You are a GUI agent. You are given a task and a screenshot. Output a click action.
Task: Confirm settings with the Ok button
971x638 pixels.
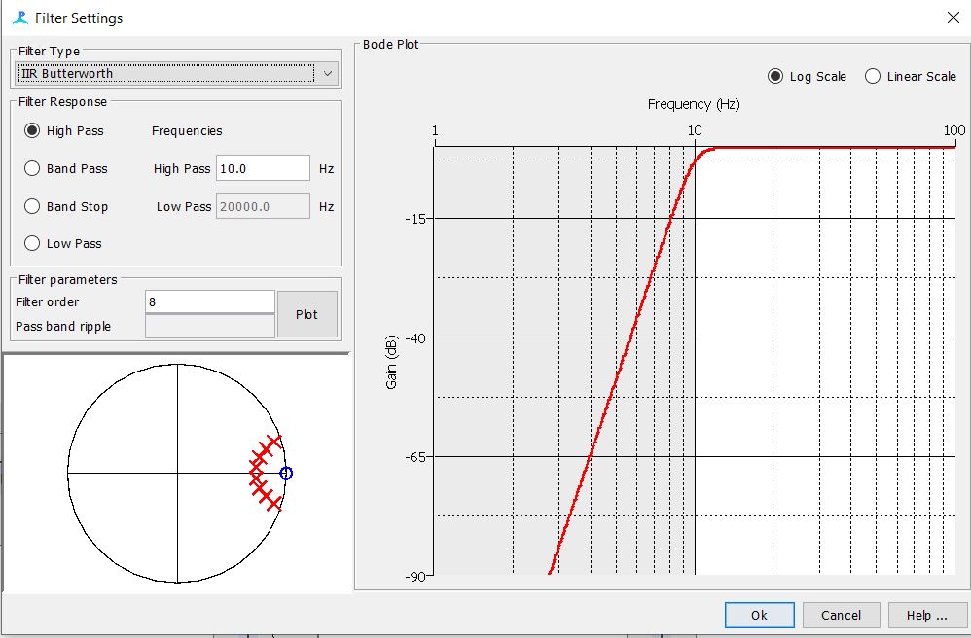coord(759,615)
